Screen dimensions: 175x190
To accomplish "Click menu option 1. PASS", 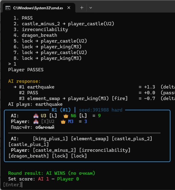I will (x=23, y=18).
